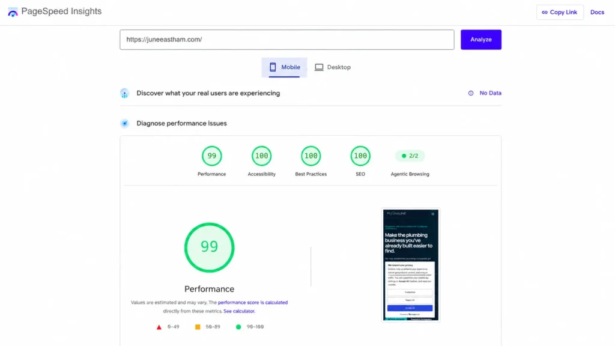Click the Copy Link button
This screenshot has height=346, width=615.
[560, 12]
